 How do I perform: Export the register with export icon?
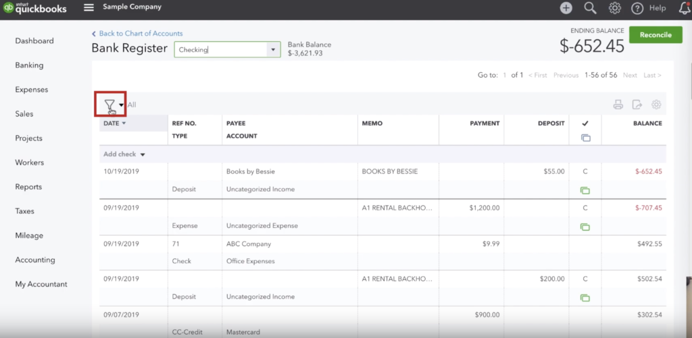(637, 105)
